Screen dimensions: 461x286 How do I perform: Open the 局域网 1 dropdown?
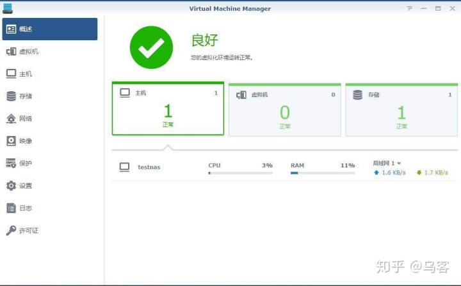click(x=387, y=163)
